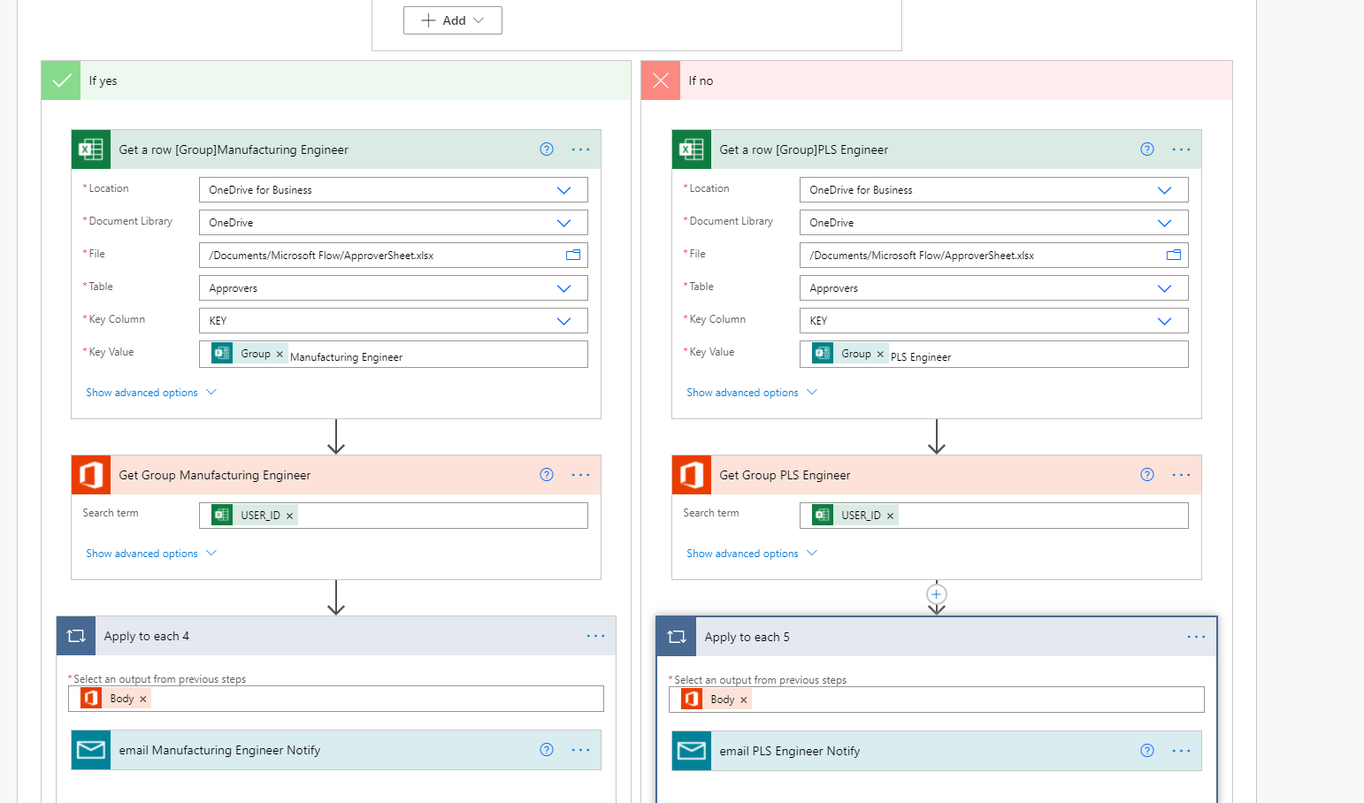Click PLS Engineer File path input field
1364x803 pixels.
994,256
